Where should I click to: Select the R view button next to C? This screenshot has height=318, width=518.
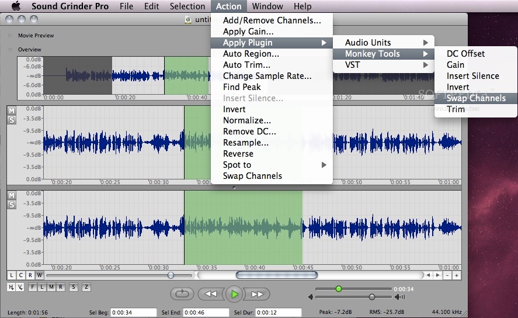[30, 275]
